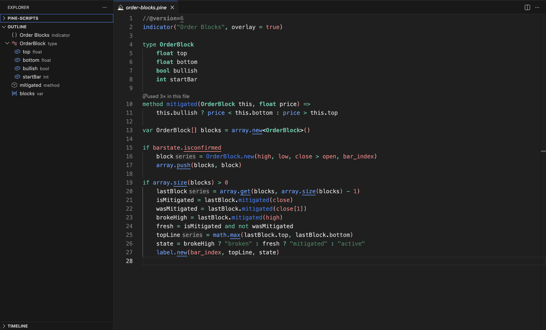The width and height of the screenshot is (546, 330).
Task: Click the OrderBlock type struct icon
Action: pos(15,44)
